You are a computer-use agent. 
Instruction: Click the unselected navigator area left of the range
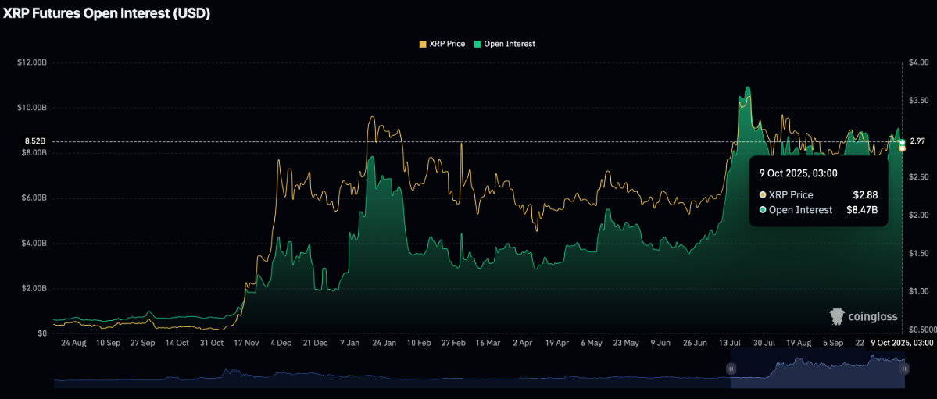coord(391,375)
